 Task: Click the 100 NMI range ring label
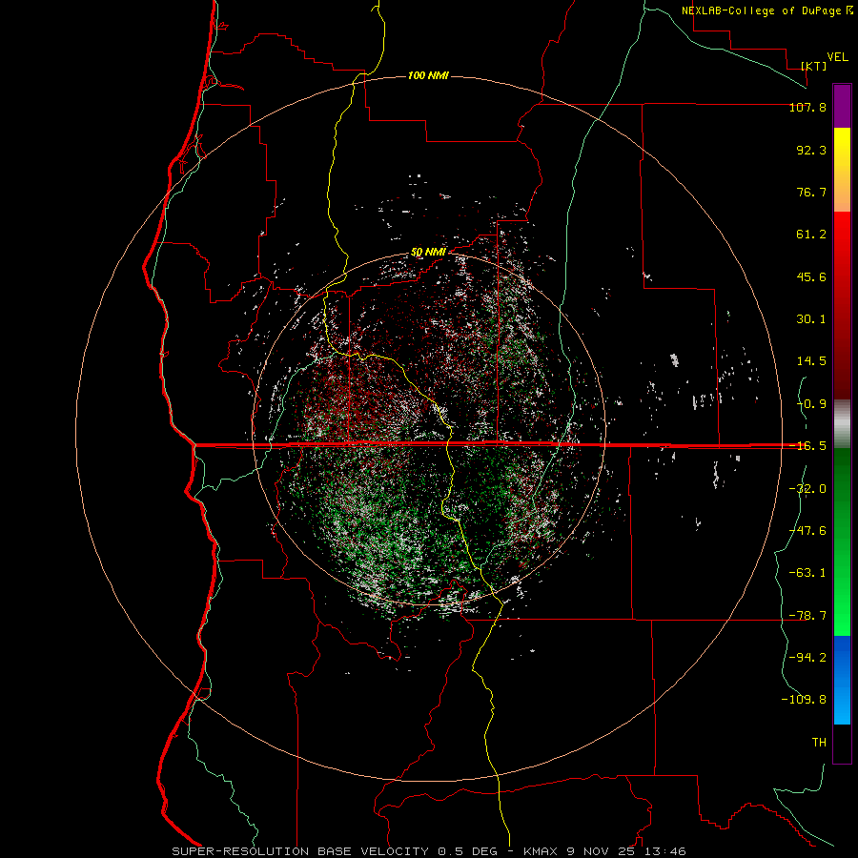[428, 75]
